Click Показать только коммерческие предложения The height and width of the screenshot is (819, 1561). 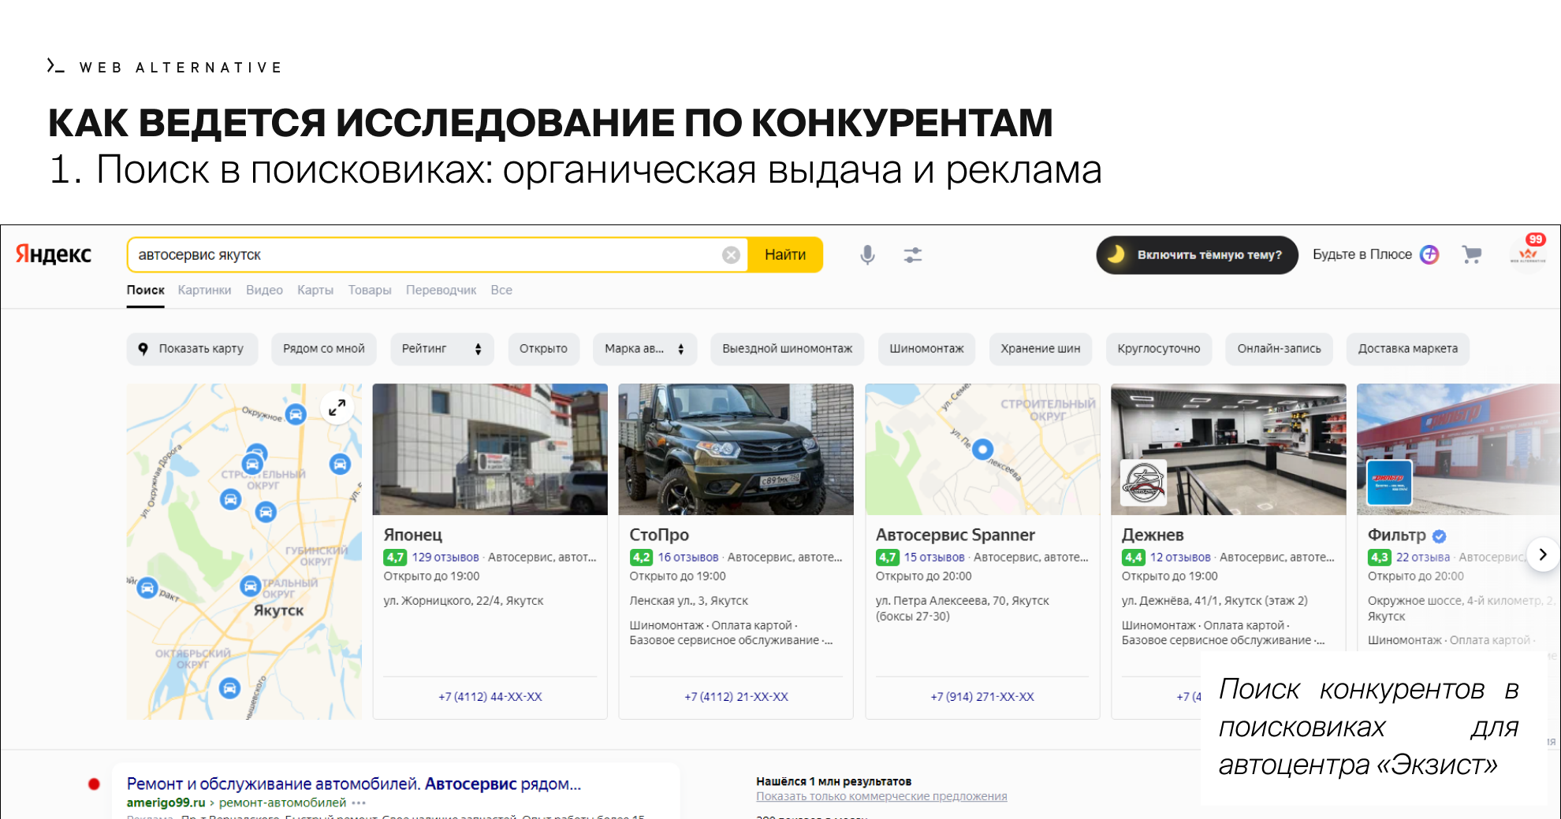click(x=881, y=797)
